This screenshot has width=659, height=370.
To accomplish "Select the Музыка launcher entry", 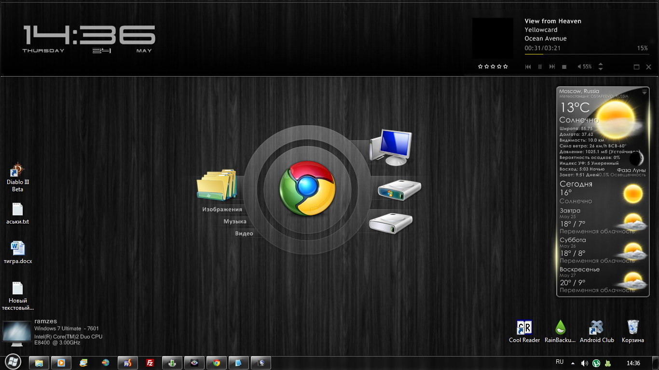I will 235,222.
